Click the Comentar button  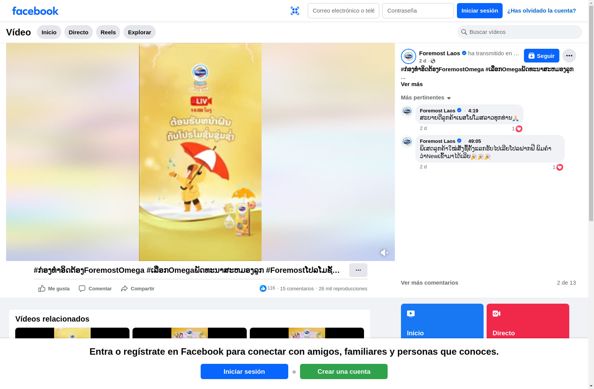pyautogui.click(x=95, y=288)
